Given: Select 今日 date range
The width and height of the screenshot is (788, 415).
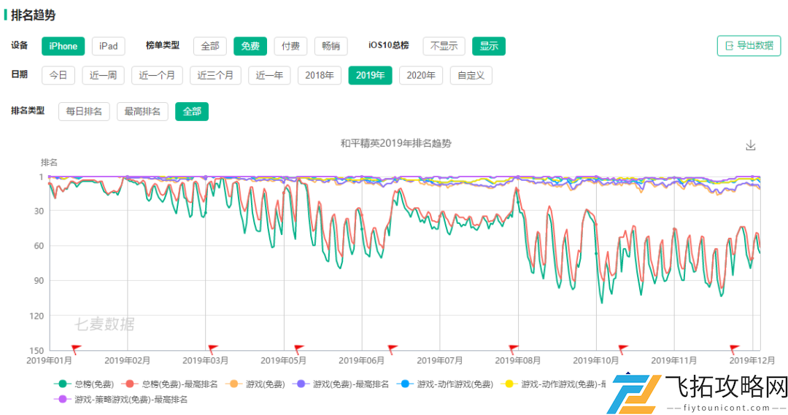Looking at the screenshot, I should click(58, 75).
